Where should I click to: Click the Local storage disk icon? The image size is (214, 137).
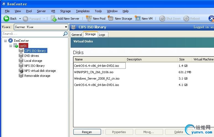[21, 60]
